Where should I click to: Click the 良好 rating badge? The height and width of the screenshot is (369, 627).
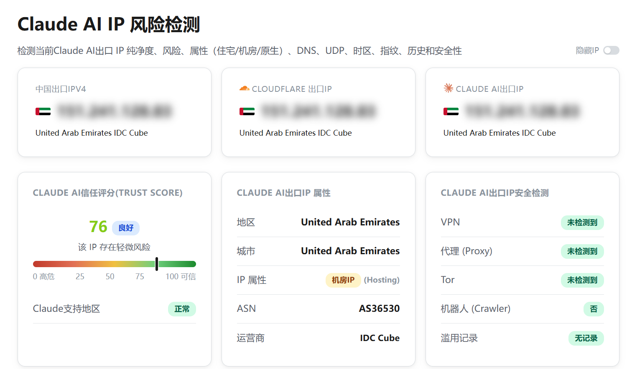(x=126, y=228)
